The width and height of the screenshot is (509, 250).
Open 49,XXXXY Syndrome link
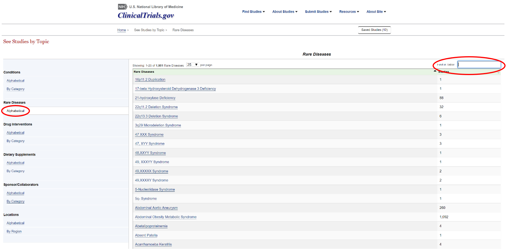(x=151, y=180)
